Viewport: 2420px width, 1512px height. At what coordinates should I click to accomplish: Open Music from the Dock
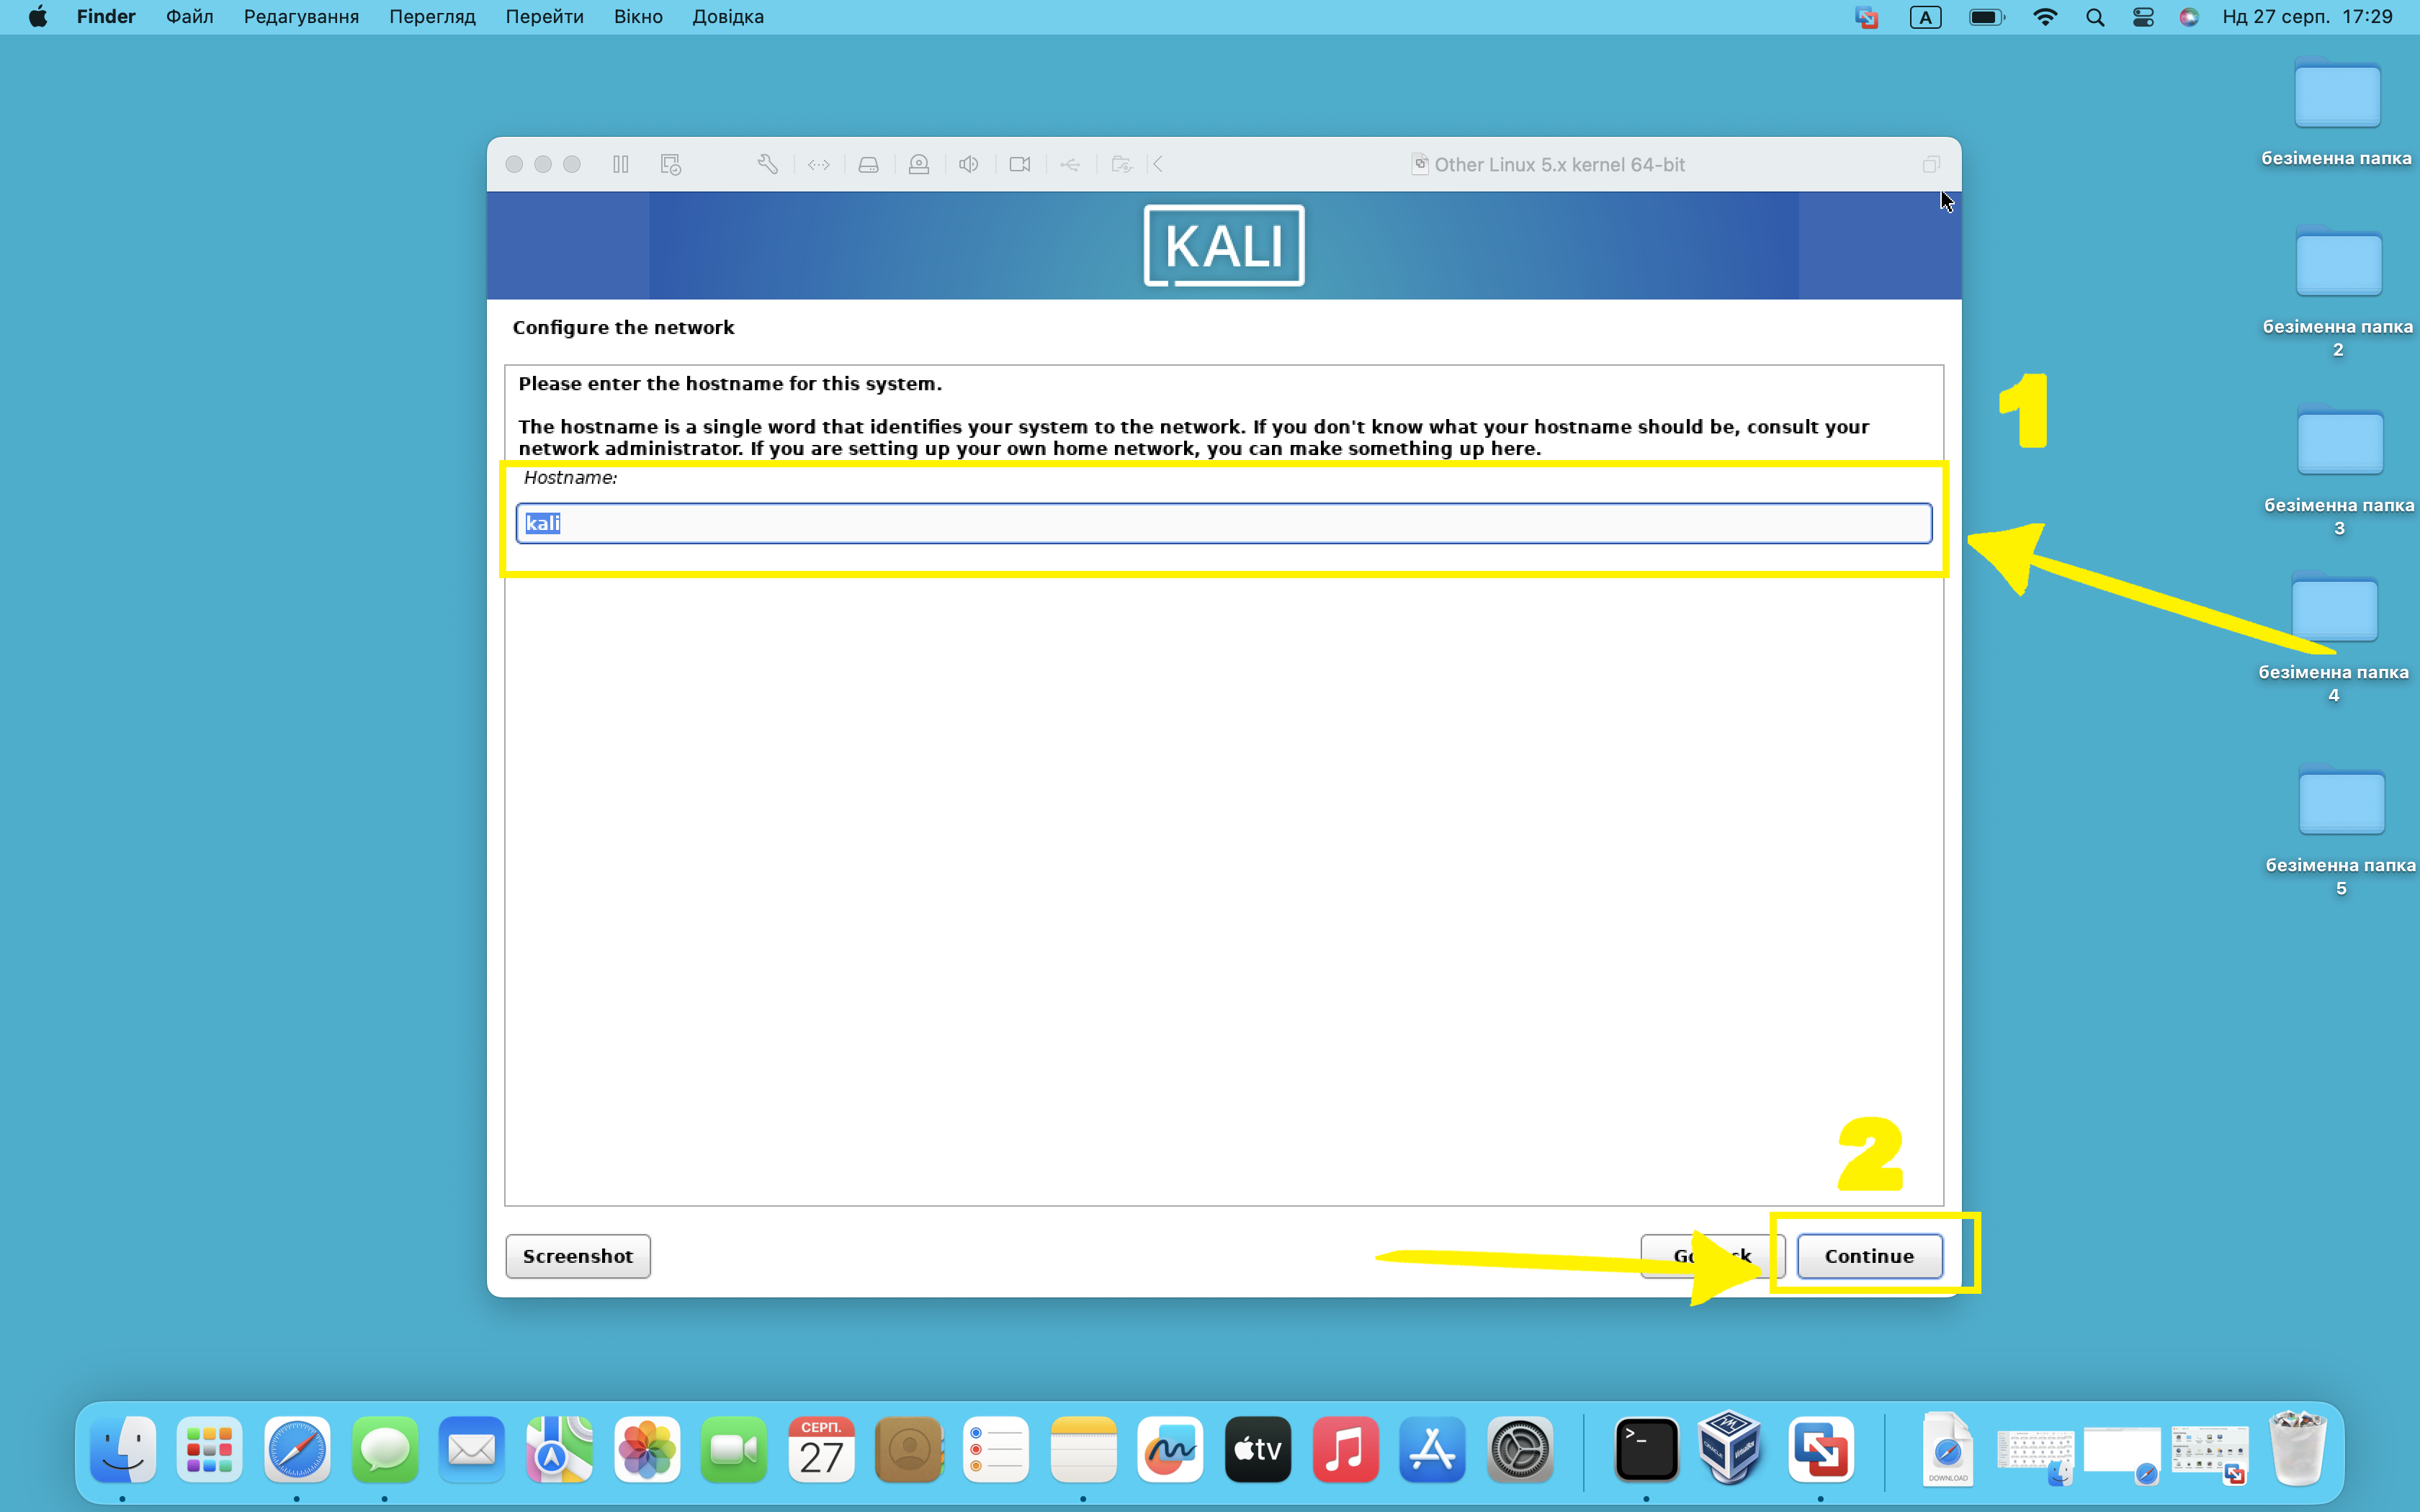click(x=1345, y=1449)
